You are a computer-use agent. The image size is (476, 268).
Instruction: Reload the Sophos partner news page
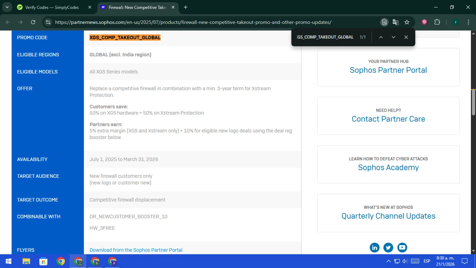pyautogui.click(x=33, y=22)
